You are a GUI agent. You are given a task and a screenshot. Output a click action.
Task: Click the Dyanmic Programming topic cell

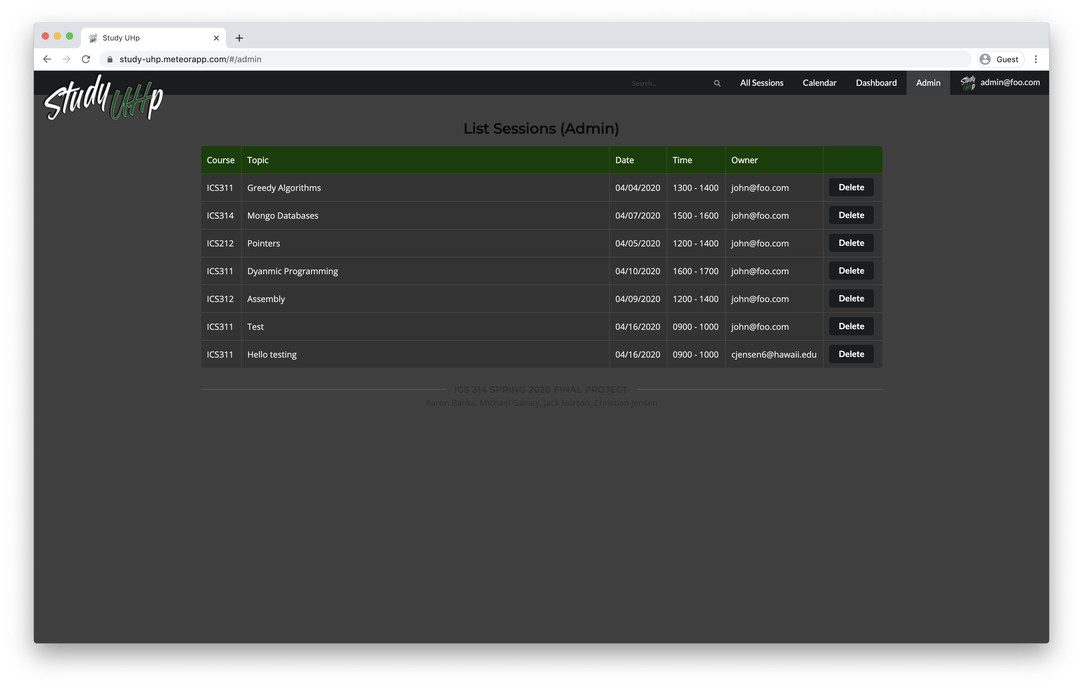pyautogui.click(x=425, y=271)
